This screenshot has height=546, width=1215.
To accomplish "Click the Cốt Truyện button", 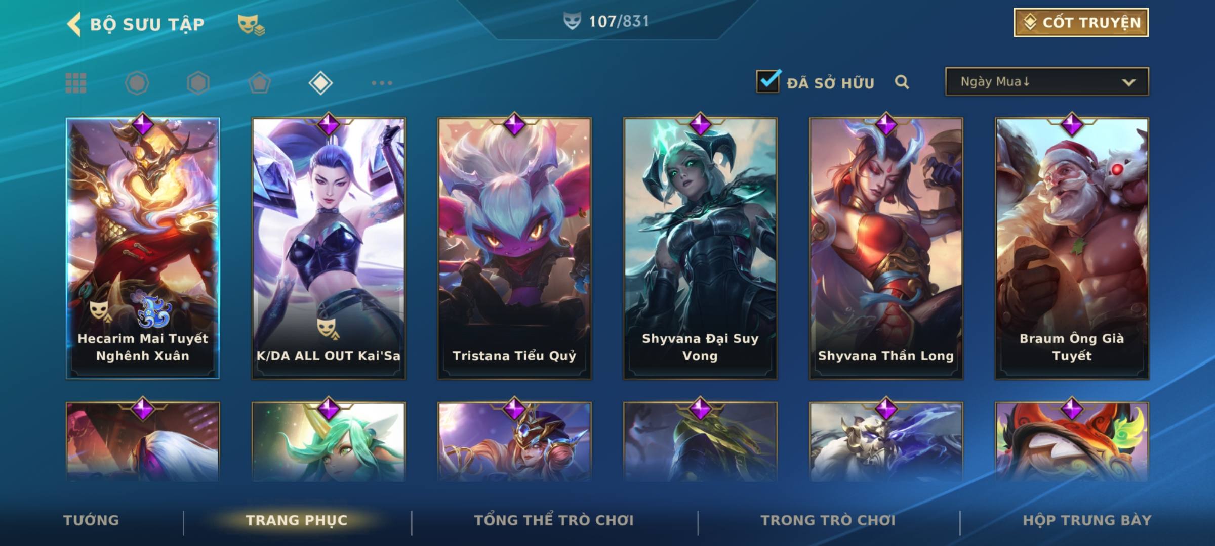I will pyautogui.click(x=1081, y=23).
